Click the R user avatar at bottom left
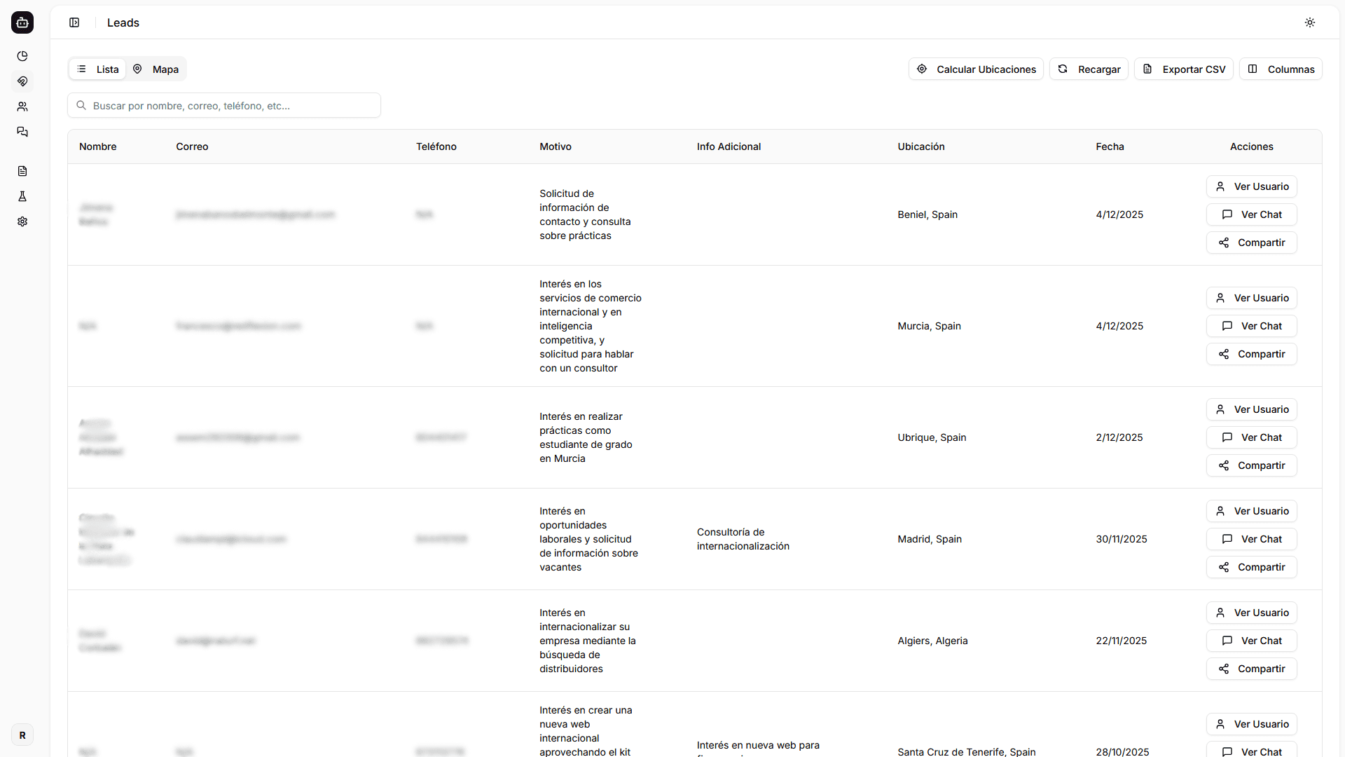This screenshot has height=757, width=1345. [x=22, y=735]
